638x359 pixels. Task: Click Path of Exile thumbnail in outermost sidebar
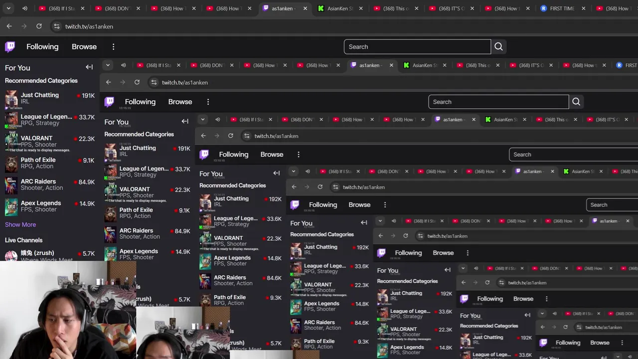pos(11,164)
